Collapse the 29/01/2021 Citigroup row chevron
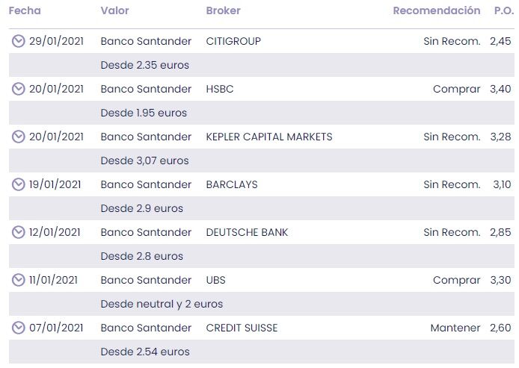The width and height of the screenshot is (519, 368). (19, 41)
